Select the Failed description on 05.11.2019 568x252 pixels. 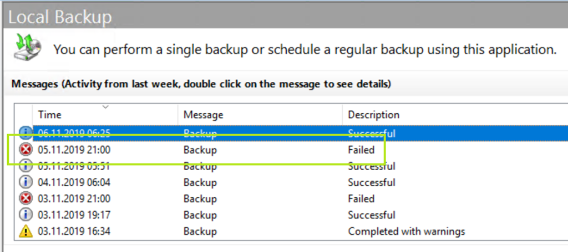pyautogui.click(x=361, y=150)
